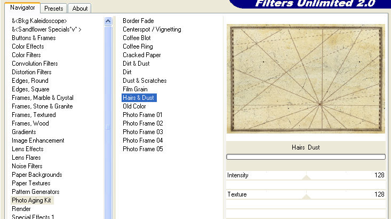Click the progress bar below Hairs Dust
Viewport: 391px width, 219px height.
(x=306, y=157)
